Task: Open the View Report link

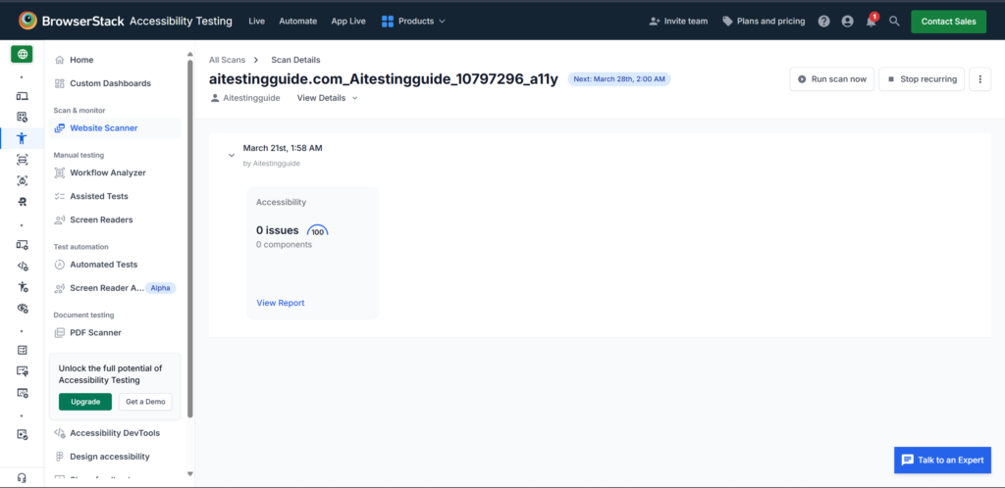Action: (x=281, y=303)
